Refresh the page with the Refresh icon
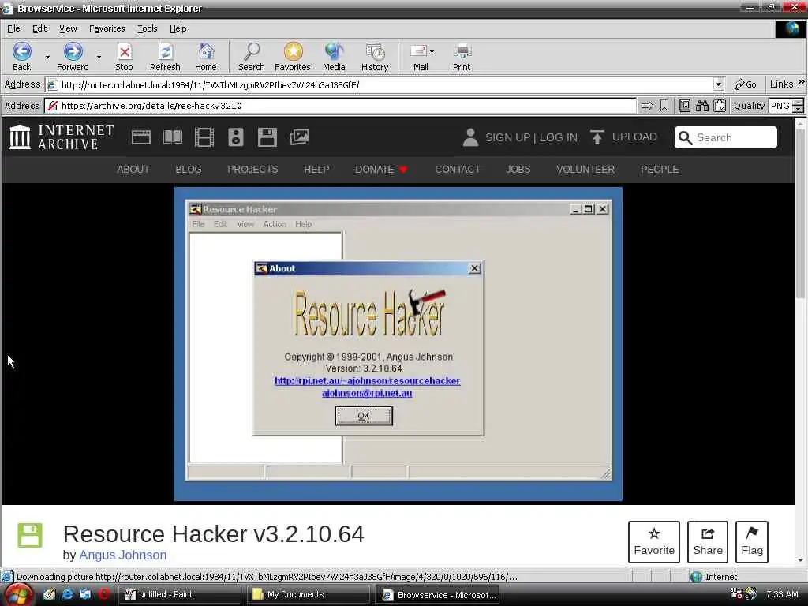 (x=166, y=51)
